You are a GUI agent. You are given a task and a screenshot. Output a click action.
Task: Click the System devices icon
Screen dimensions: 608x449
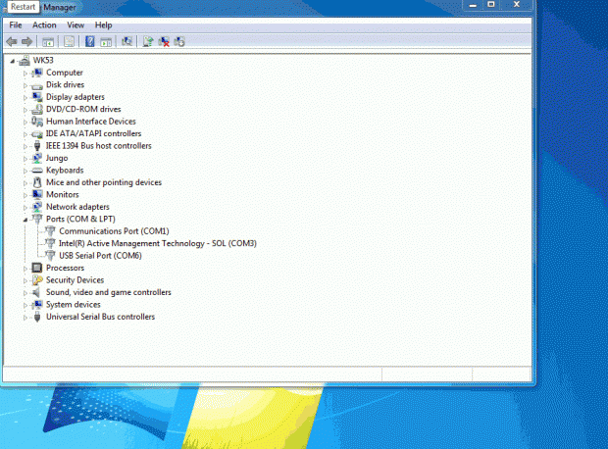point(37,304)
